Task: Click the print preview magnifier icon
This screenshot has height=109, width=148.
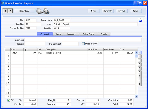Action: (46, 11)
